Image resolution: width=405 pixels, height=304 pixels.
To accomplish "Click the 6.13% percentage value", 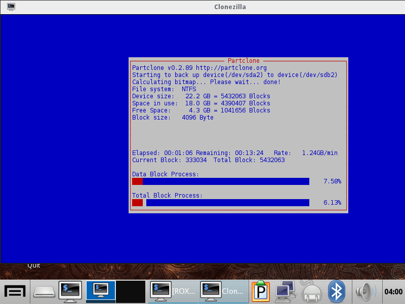I will [x=333, y=203].
